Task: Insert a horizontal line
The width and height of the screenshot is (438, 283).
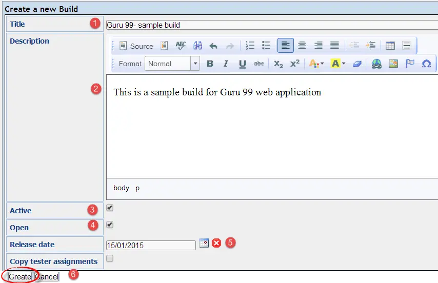Action: [407, 46]
